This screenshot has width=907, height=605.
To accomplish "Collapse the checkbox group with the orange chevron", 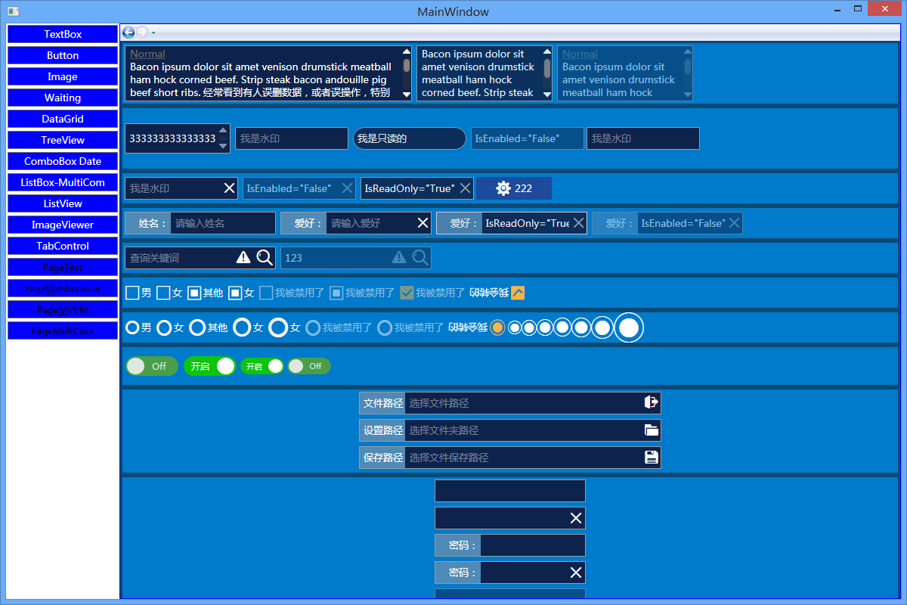I will coord(518,292).
